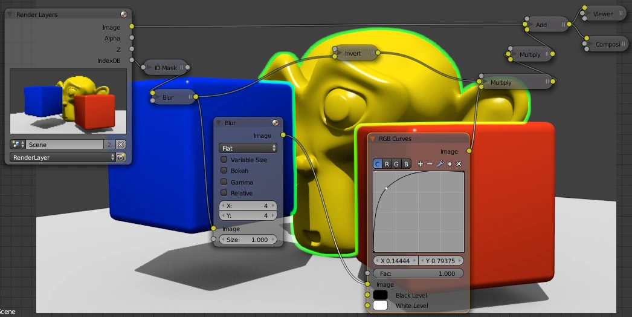The image size is (632, 317).
Task: Select the R channel tab in curves
Action: 387,164
